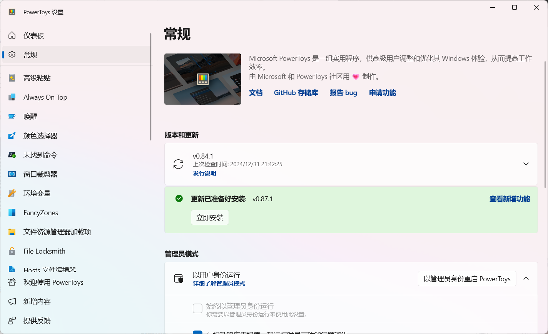Click 以管理员身份重启 PowerToys button
Screen dimensions: 548x334
click(x=467, y=279)
